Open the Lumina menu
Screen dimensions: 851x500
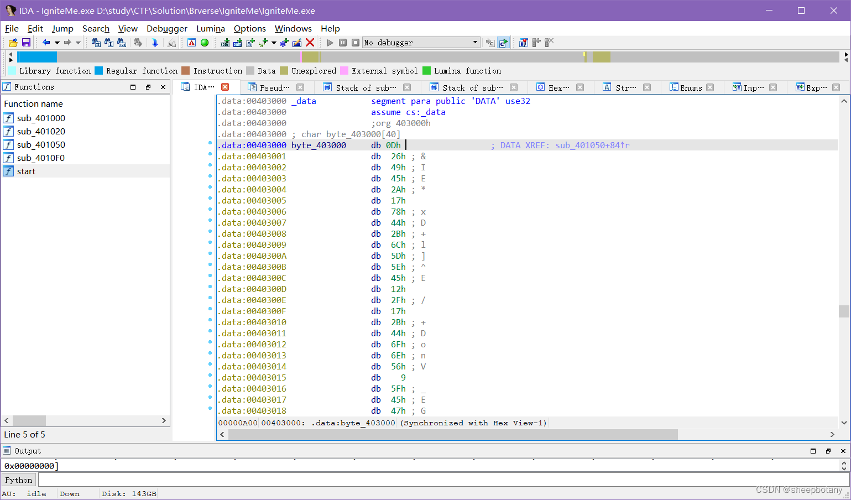[x=211, y=29]
